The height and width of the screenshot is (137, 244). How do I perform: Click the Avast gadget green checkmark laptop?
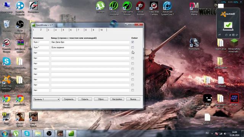[x=228, y=26]
